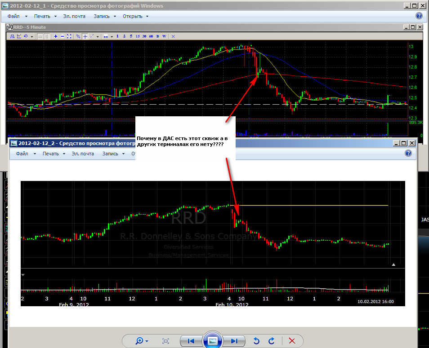This screenshot has width=429, height=348.
Task: Click the horizontal scroll arrows icon in RRD toolbar
Action: click(x=106, y=36)
